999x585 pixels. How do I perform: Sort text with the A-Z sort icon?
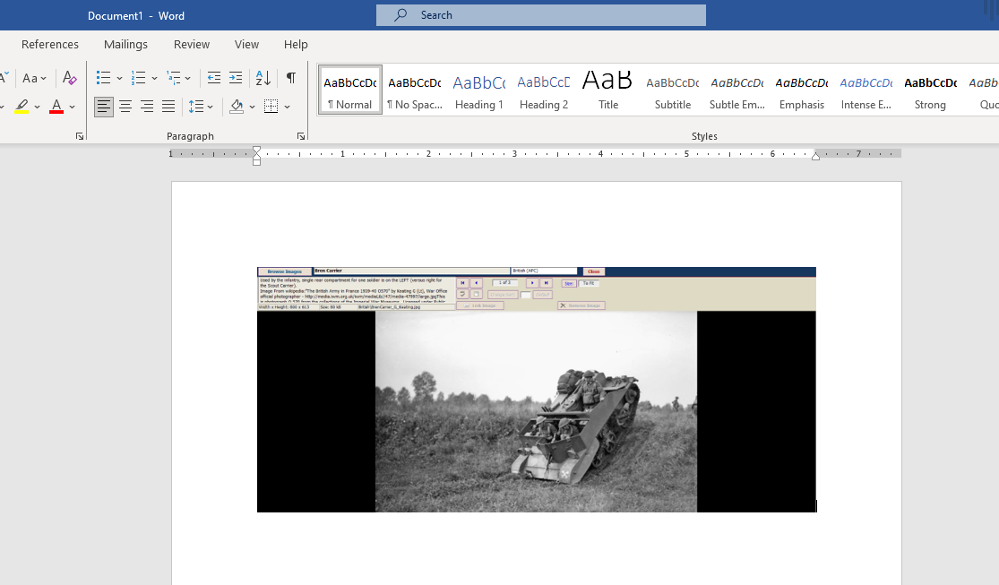coord(263,78)
